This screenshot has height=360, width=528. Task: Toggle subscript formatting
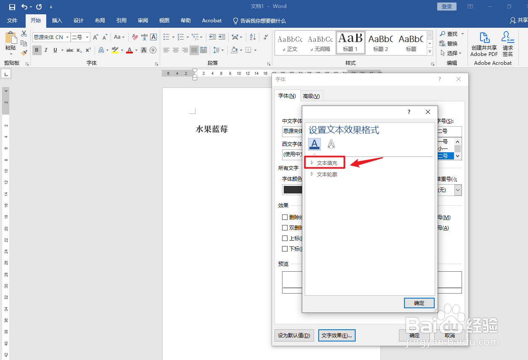pos(79,50)
